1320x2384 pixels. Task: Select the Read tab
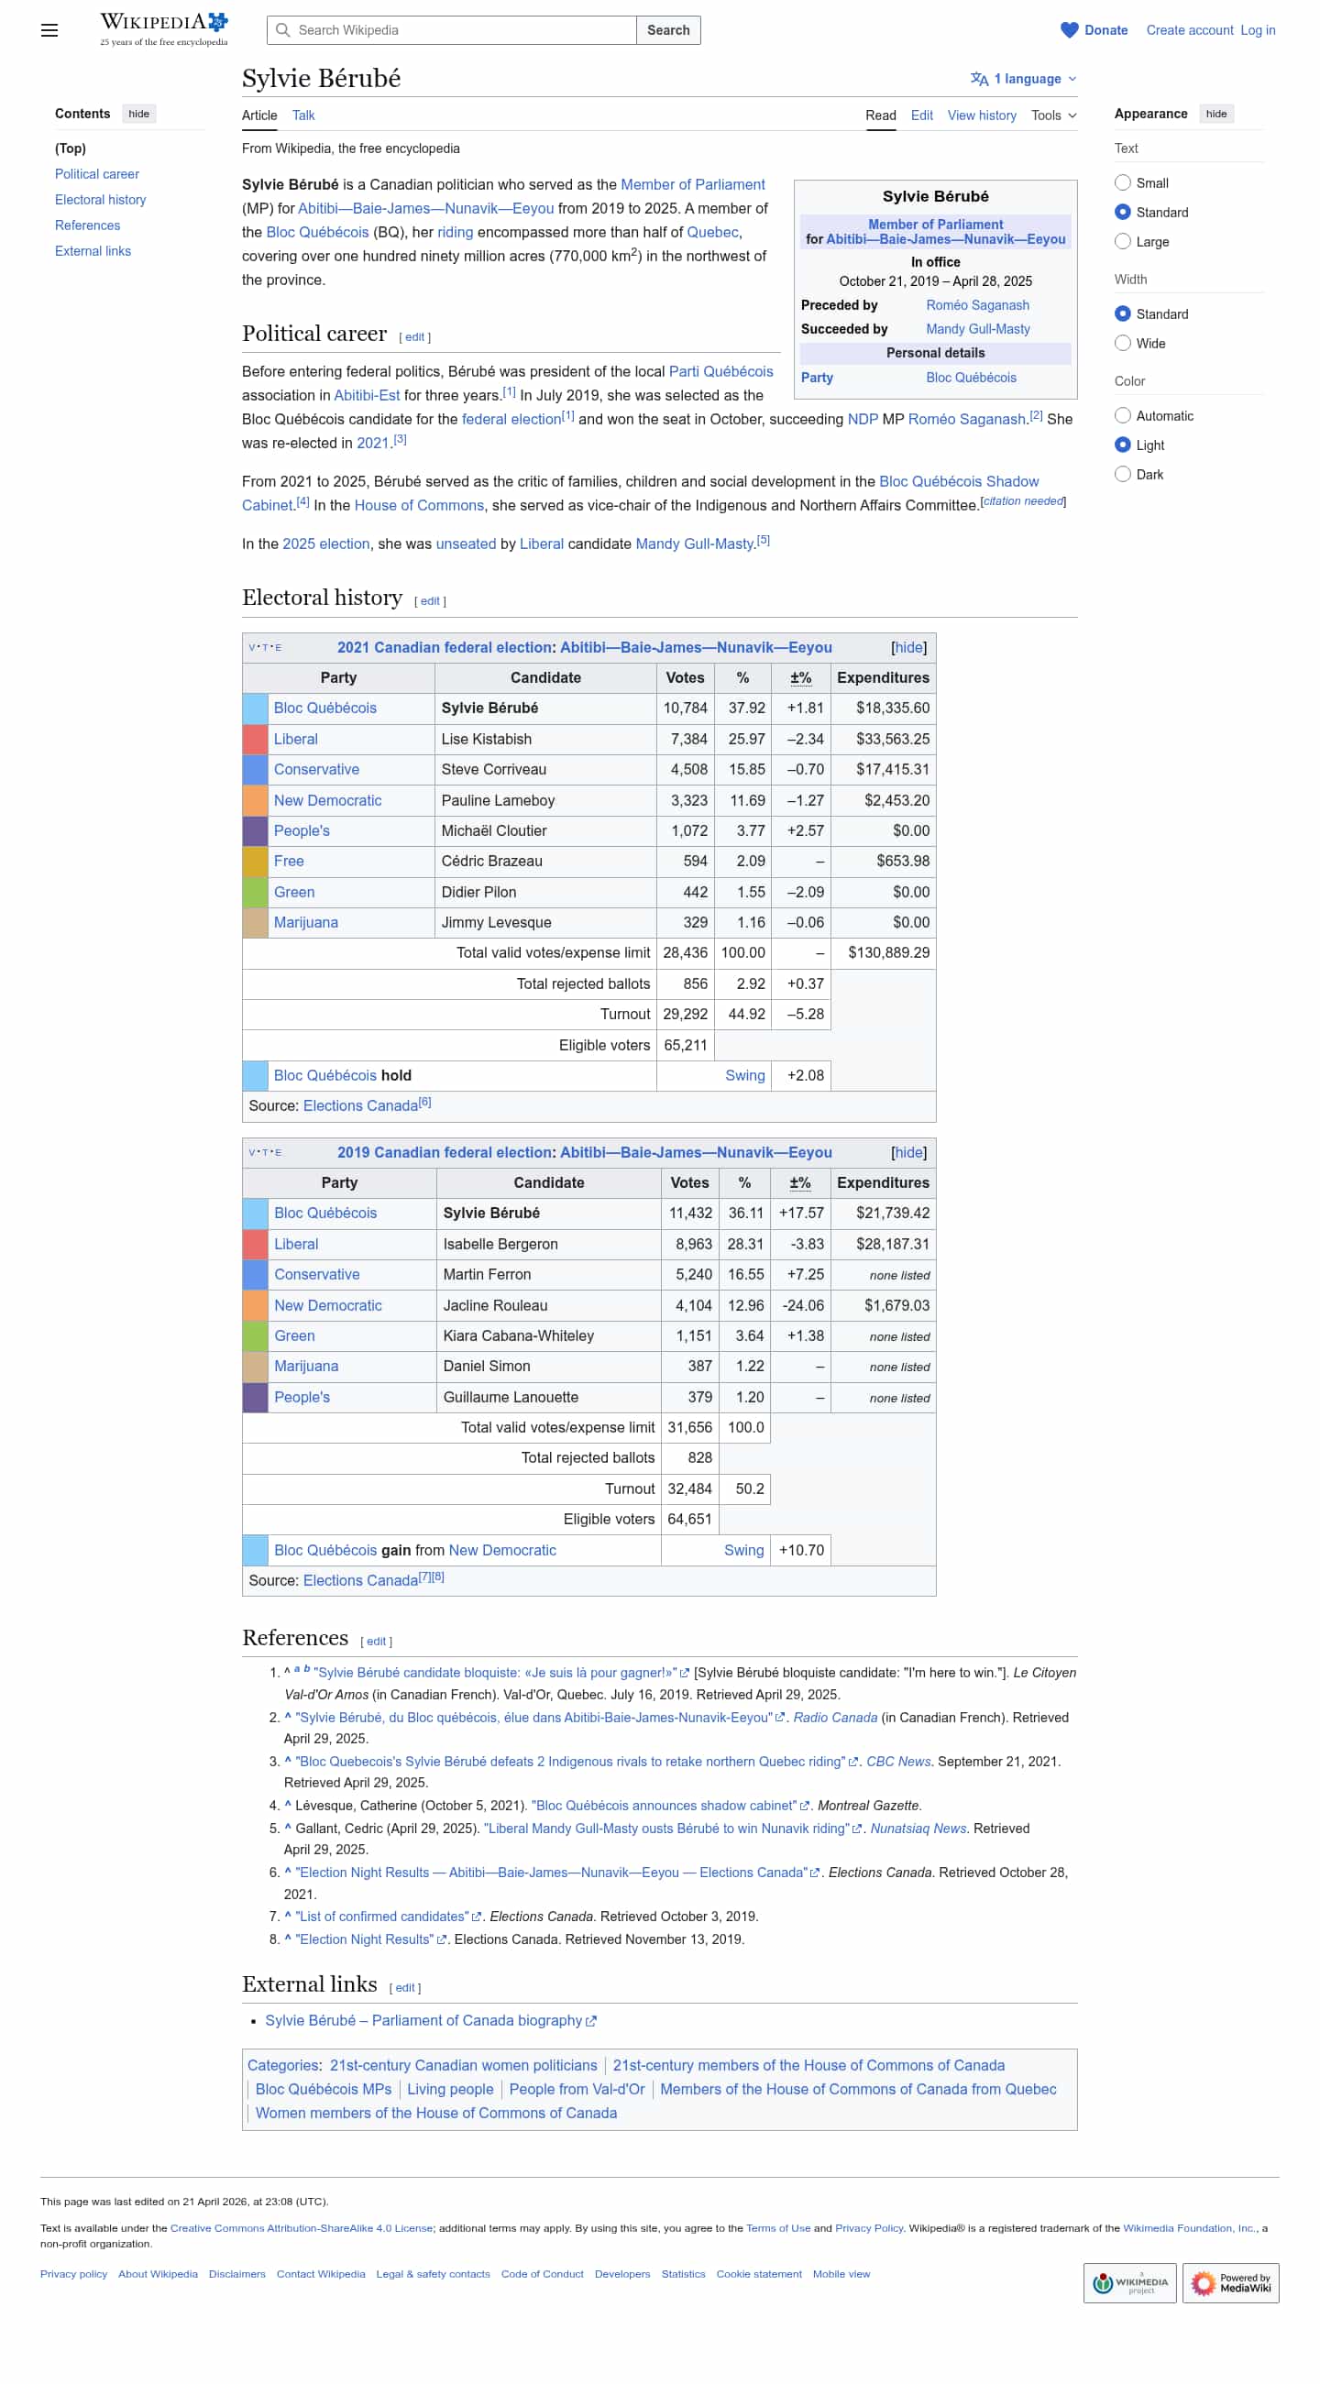[x=880, y=115]
